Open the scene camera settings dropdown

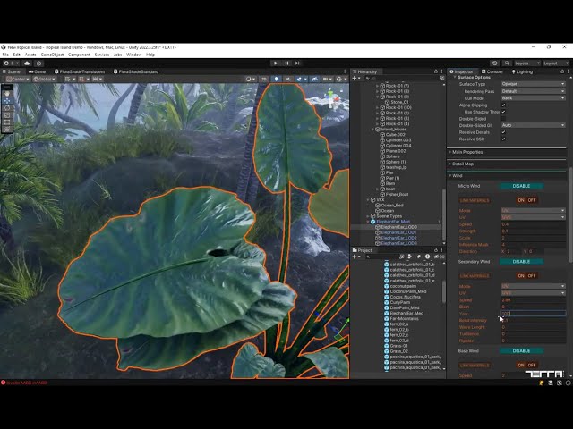[327, 79]
